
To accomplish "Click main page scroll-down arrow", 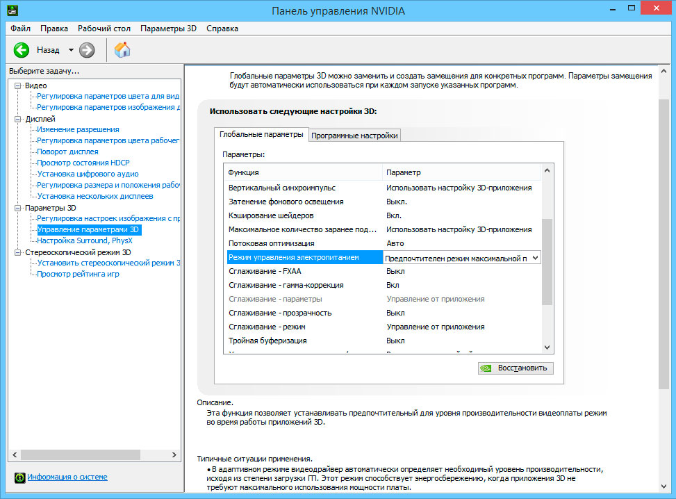I will click(664, 486).
